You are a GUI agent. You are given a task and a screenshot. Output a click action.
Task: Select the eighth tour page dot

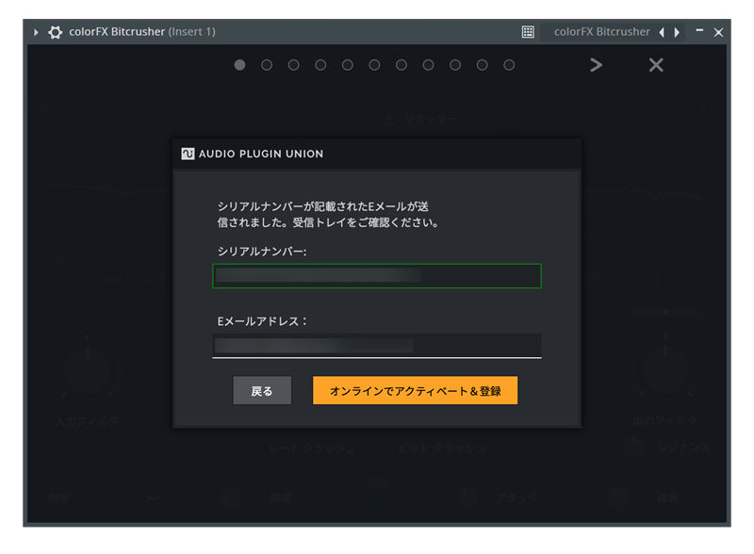pyautogui.click(x=429, y=65)
